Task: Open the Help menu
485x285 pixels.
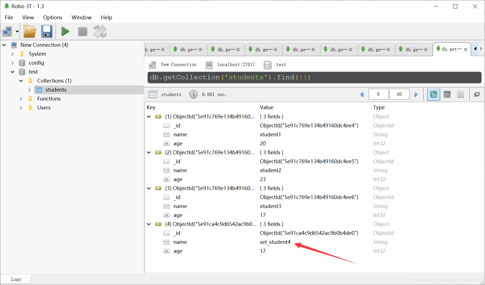Action: point(107,17)
